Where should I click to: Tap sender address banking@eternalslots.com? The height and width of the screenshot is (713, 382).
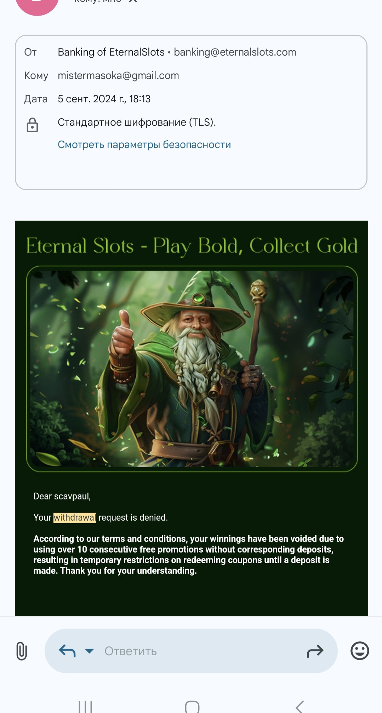tap(235, 52)
